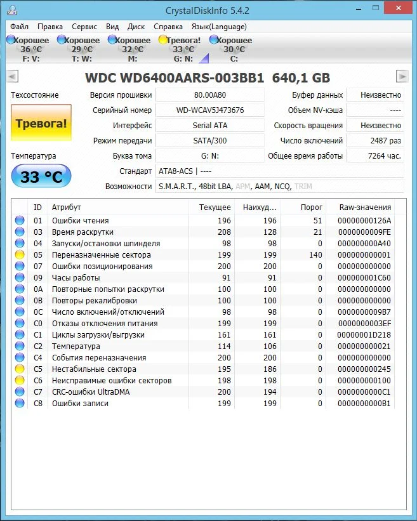The width and height of the screenshot is (417, 521).
Task: Click status orb for Часы работы row
Action: pyautogui.click(x=20, y=277)
